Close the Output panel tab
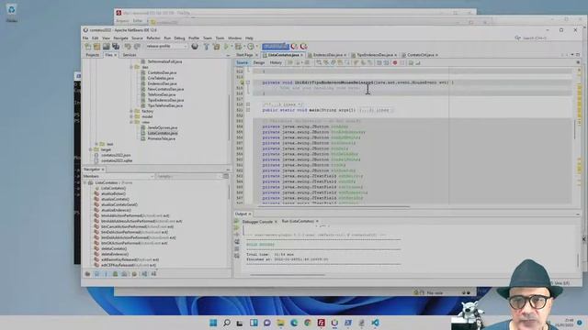This screenshot has height=330, width=588. (250, 214)
